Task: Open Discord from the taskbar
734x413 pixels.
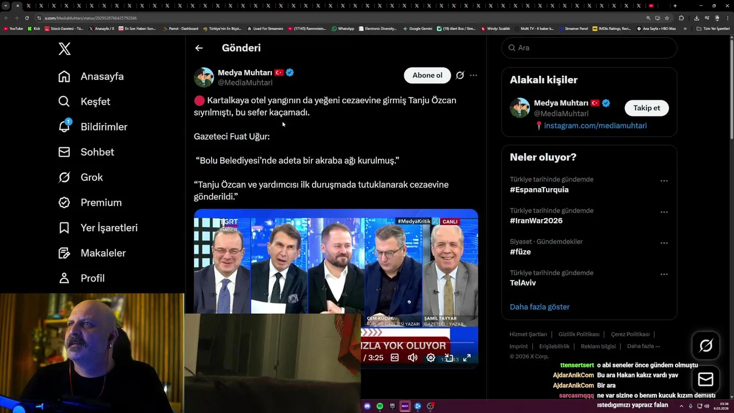Action: [x=368, y=406]
